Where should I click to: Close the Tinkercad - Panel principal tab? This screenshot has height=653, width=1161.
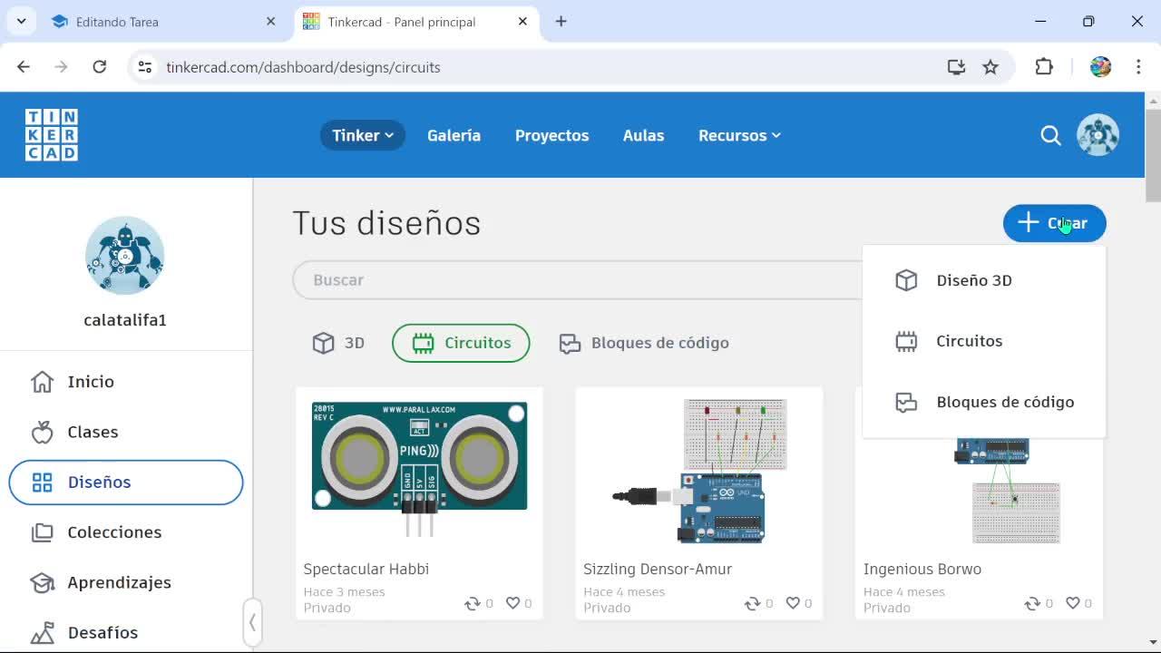pyautogui.click(x=522, y=22)
